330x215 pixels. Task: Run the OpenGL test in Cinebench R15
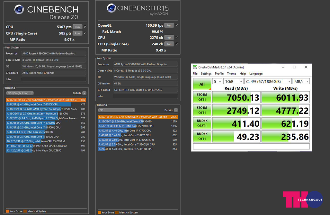[x=169, y=25]
